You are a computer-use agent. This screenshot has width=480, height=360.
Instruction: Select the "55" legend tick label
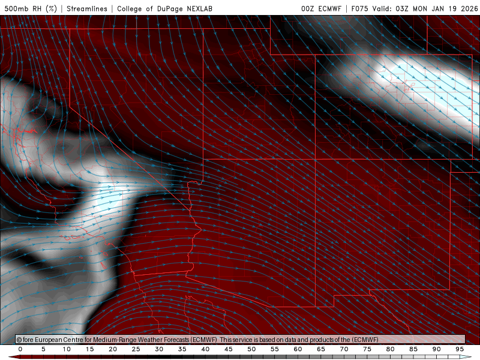tap(275, 349)
